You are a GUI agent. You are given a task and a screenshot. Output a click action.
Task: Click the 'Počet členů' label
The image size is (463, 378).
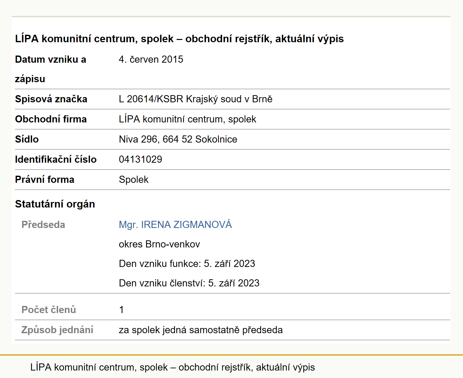[x=49, y=310]
